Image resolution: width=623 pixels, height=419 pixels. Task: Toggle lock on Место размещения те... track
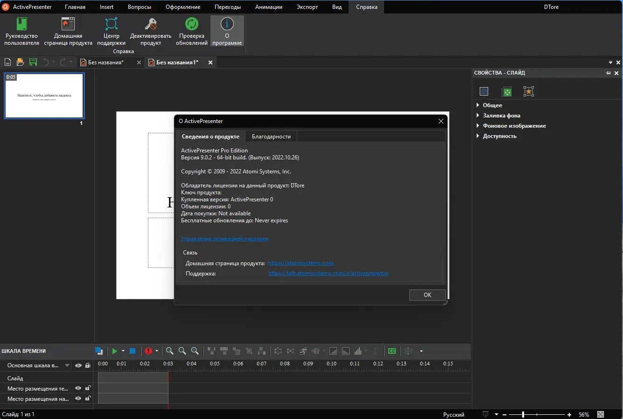tap(88, 388)
